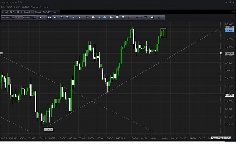This screenshot has width=236, height=147.
Task: Click the chart panel restore button
Action: tap(231, 11)
